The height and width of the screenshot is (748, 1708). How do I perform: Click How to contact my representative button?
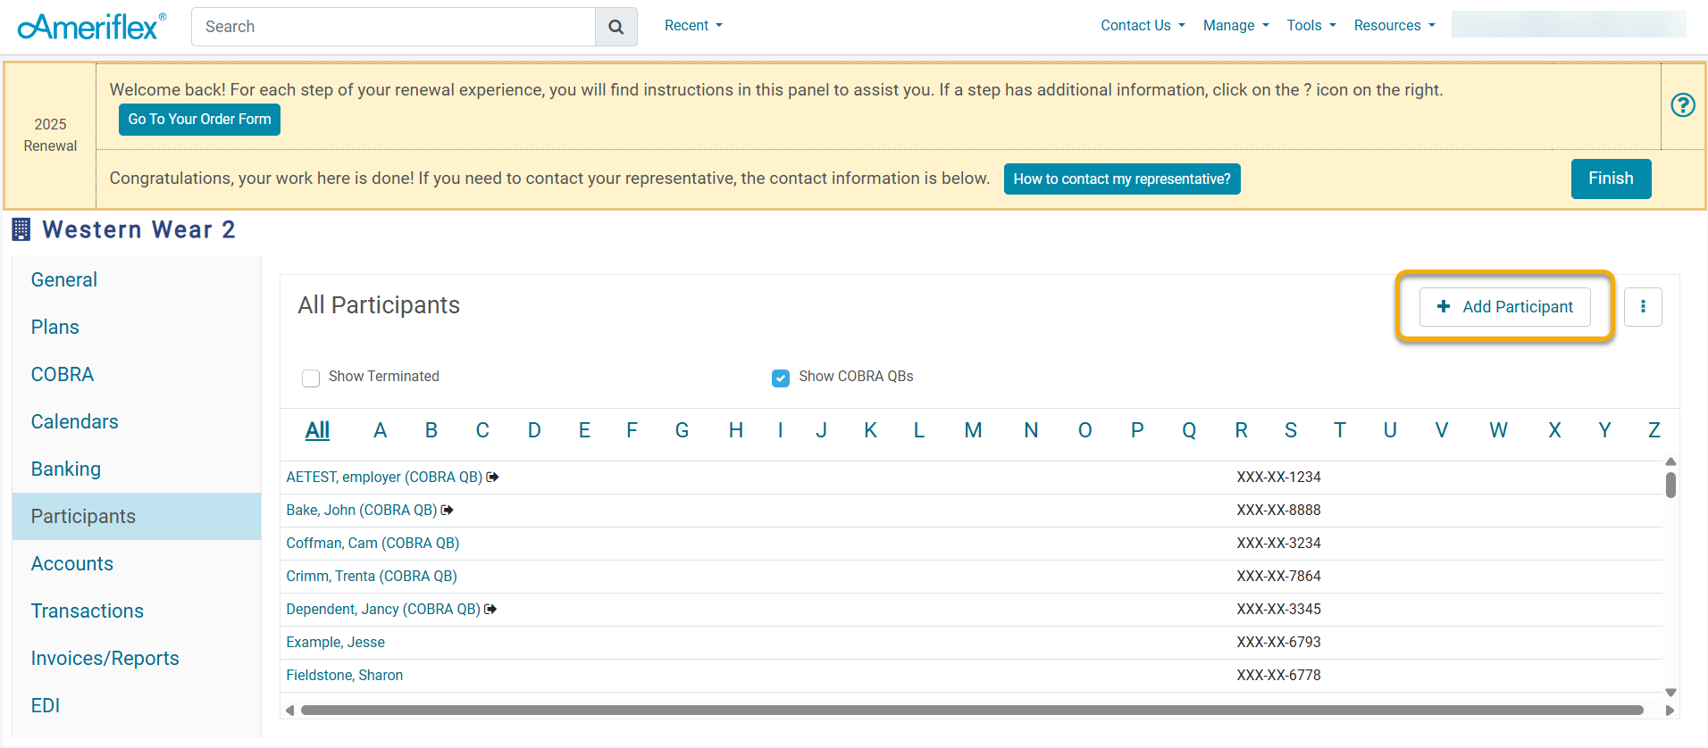pos(1122,179)
